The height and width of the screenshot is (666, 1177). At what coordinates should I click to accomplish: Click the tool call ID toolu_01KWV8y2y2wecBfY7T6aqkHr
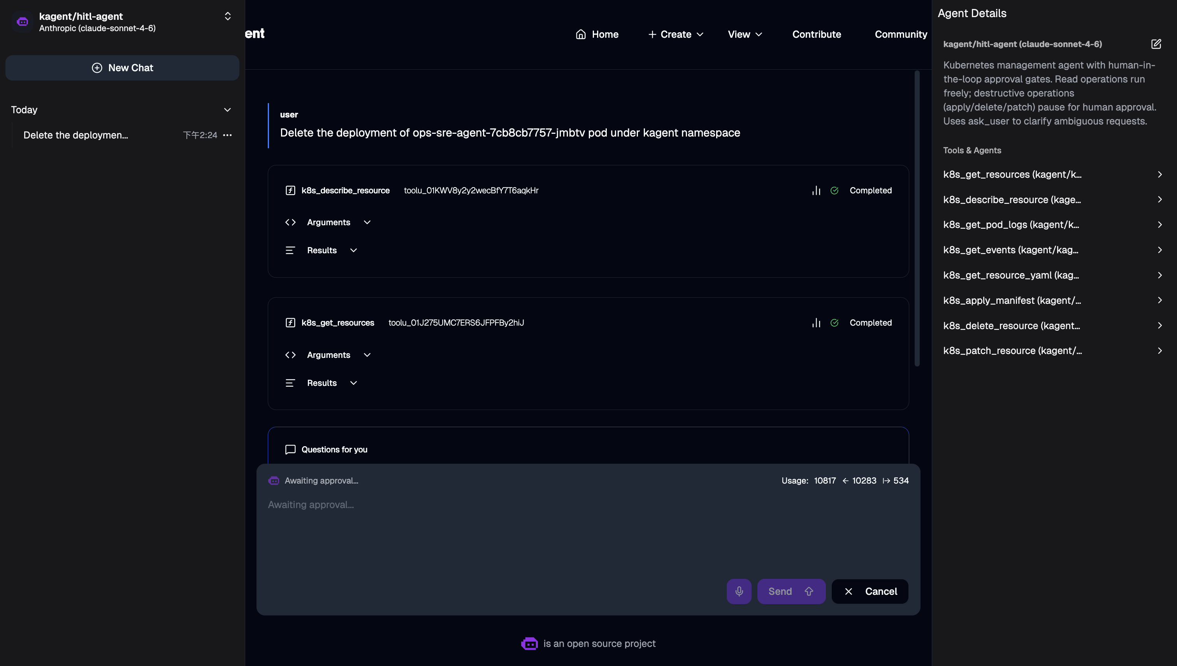point(471,190)
